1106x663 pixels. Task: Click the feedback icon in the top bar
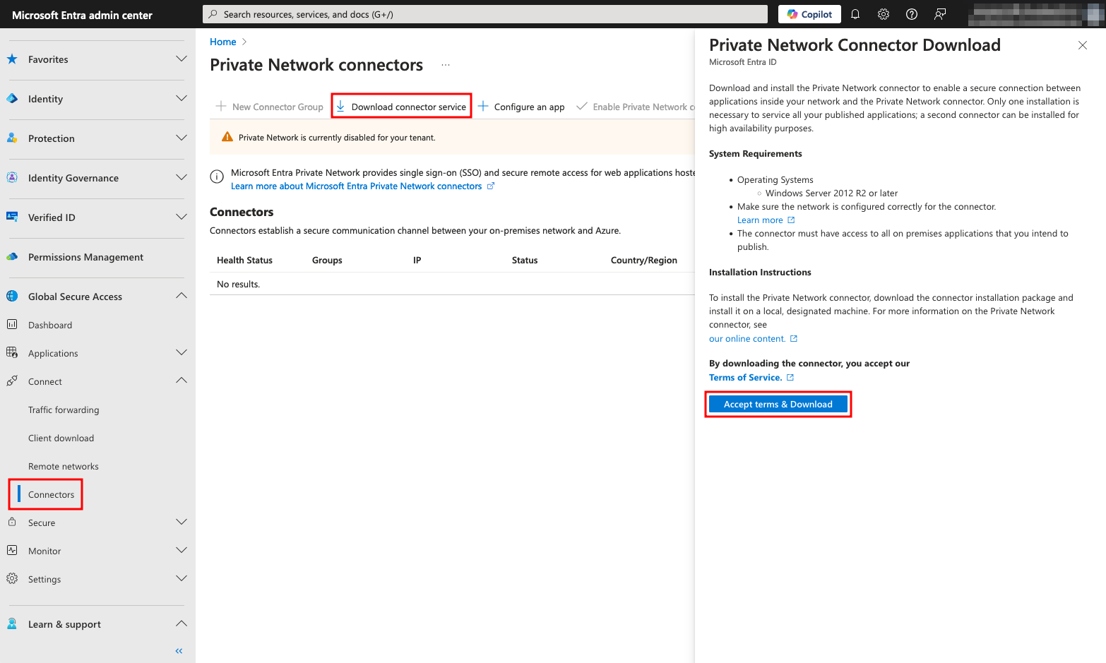tap(939, 14)
